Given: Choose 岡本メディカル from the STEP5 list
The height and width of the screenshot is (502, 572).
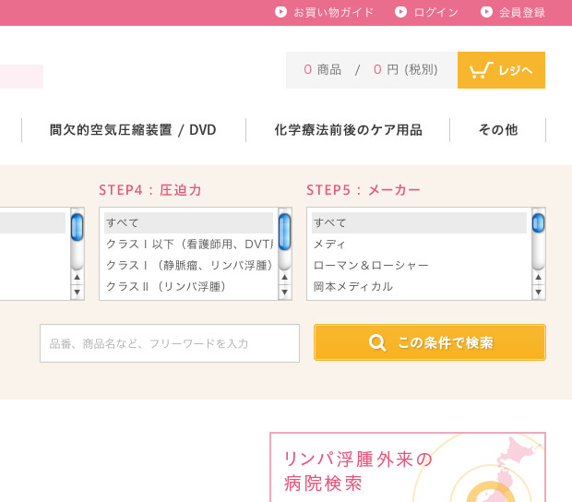Looking at the screenshot, I should tap(419, 286).
